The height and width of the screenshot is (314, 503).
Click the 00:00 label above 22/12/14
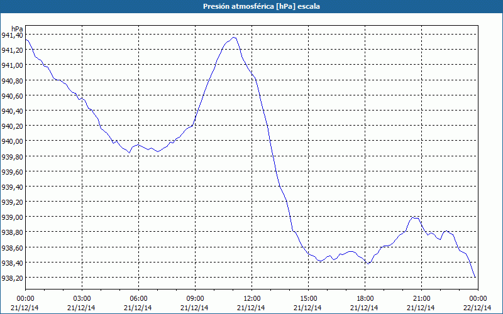tap(478, 299)
